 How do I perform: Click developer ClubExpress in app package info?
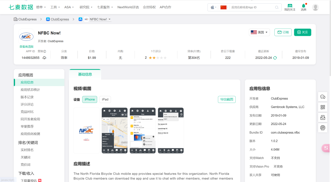[279, 99]
